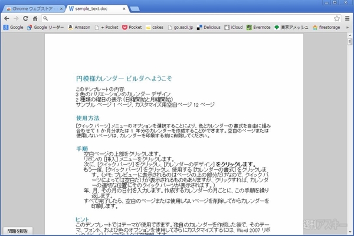Click bold text をクリックします
Image resolution: width=354 pixels, height=236 pixels.
(235, 164)
